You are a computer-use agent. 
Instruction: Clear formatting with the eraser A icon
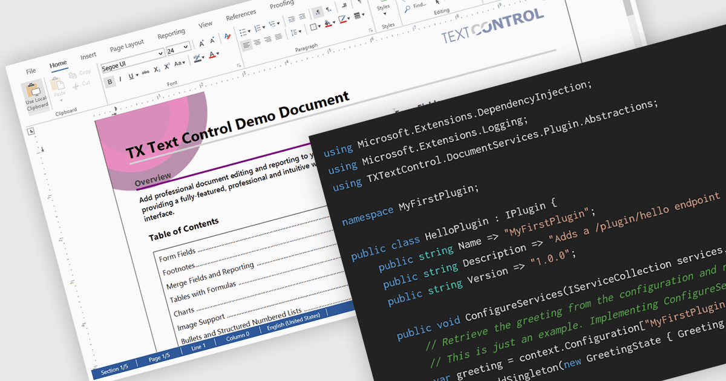227,37
